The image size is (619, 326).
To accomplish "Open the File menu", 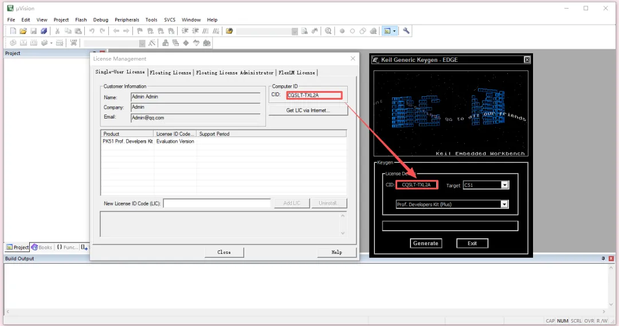I will click(11, 19).
